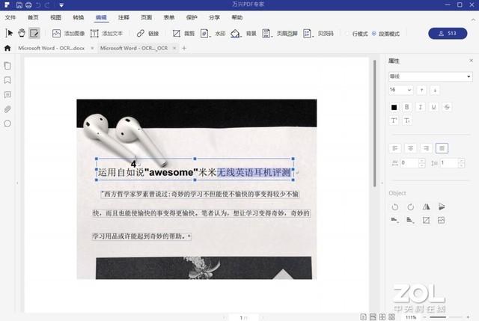
Task: Open the 表单 ribbon tab
Action: tap(169, 17)
